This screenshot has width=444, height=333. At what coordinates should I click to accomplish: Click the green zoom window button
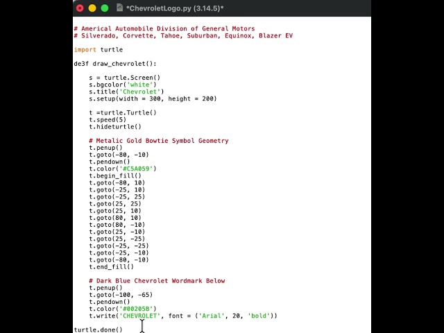pyautogui.click(x=105, y=8)
